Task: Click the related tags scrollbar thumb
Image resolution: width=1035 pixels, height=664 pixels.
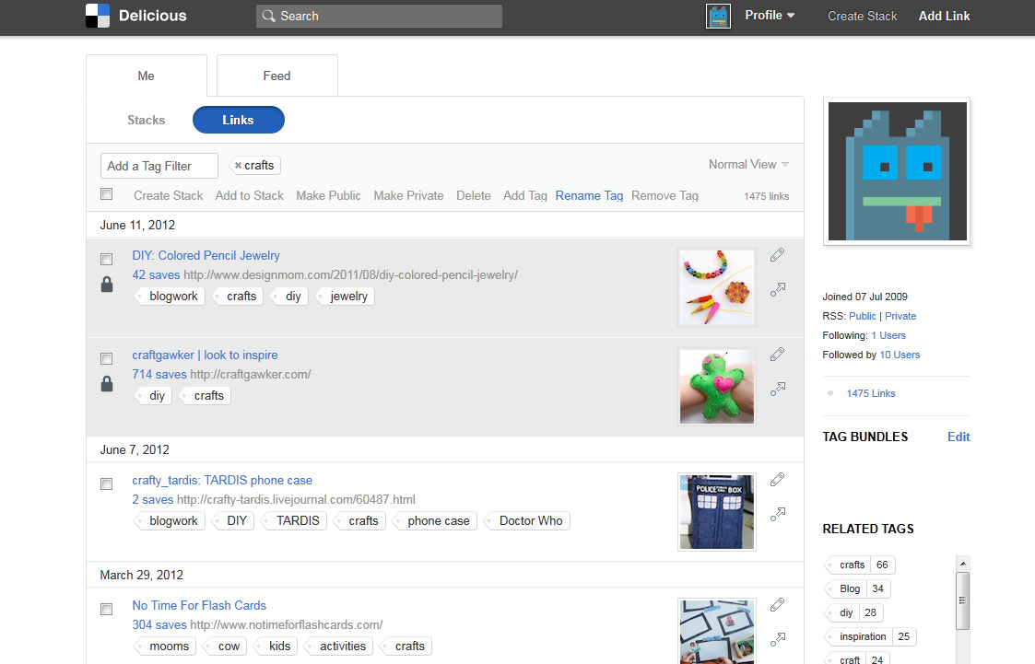Action: pos(963,600)
